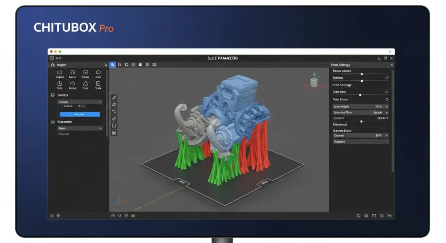Screen dimensions: 446x243
Task: Click the Import tool icon
Action: (x=60, y=73)
